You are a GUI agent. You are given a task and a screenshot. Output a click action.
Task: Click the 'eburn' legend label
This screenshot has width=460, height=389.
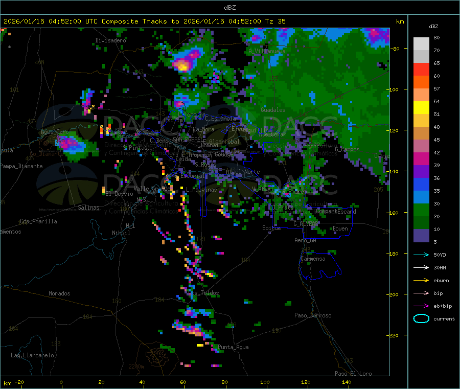441,281
